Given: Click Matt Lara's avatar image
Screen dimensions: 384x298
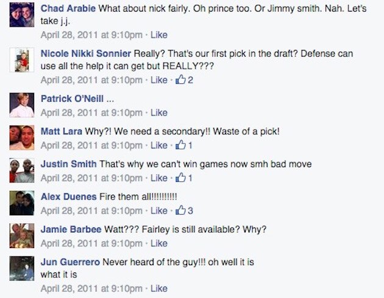Looking at the screenshot, I should pos(22,137).
